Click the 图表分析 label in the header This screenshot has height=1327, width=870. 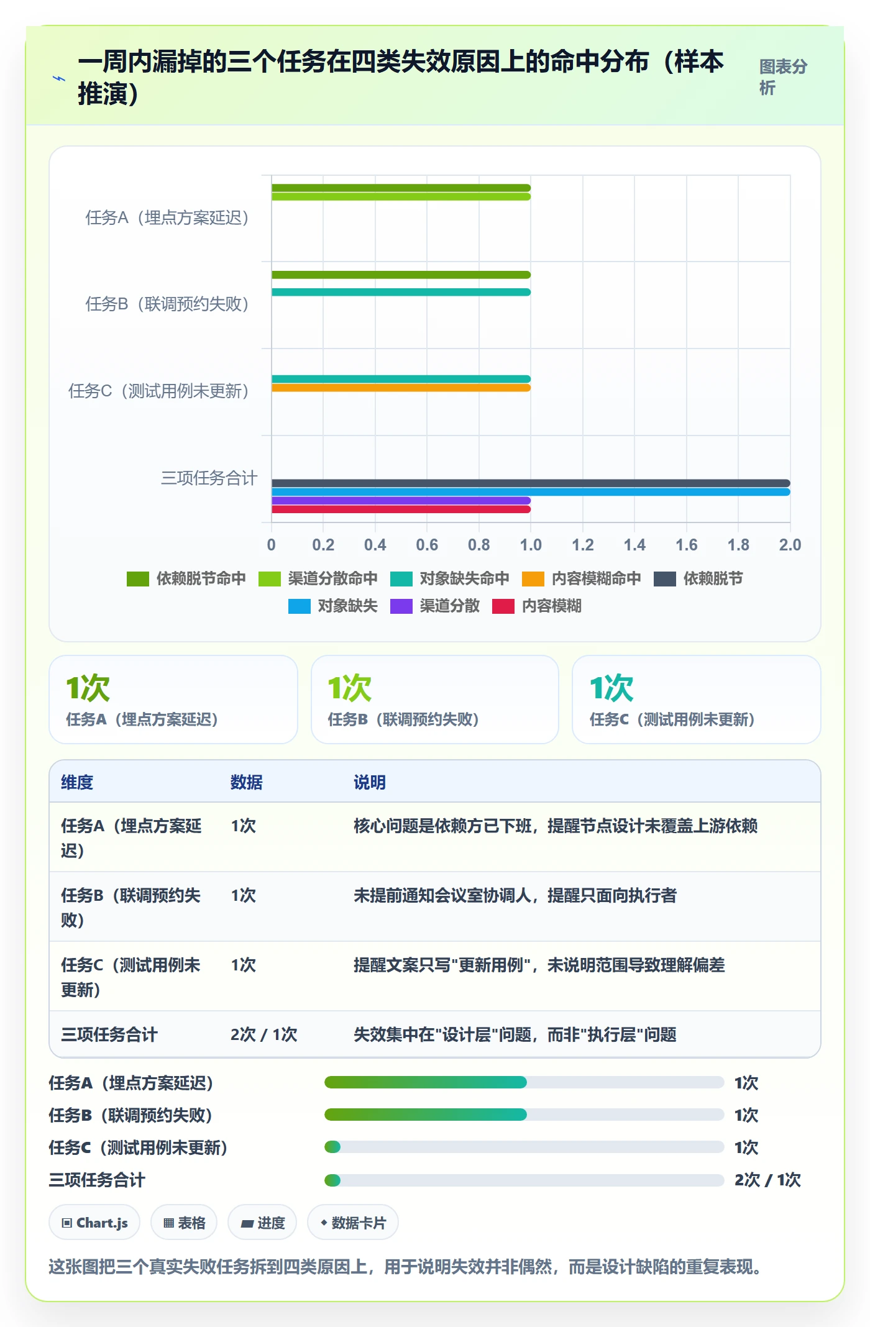click(783, 77)
